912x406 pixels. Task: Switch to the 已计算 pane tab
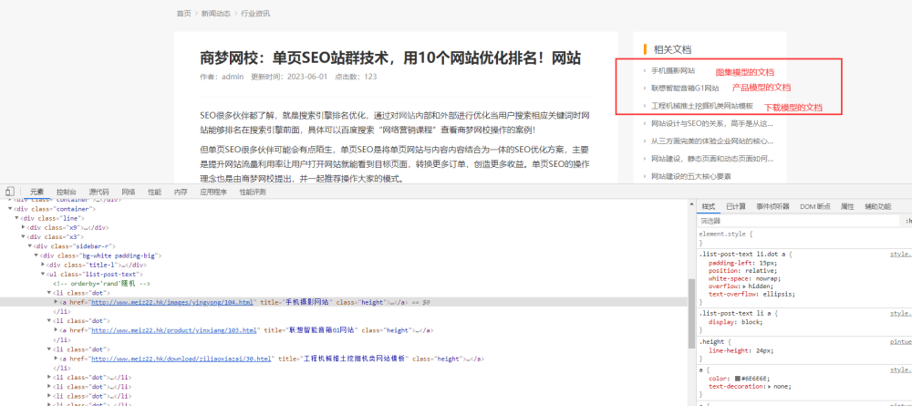[736, 206]
